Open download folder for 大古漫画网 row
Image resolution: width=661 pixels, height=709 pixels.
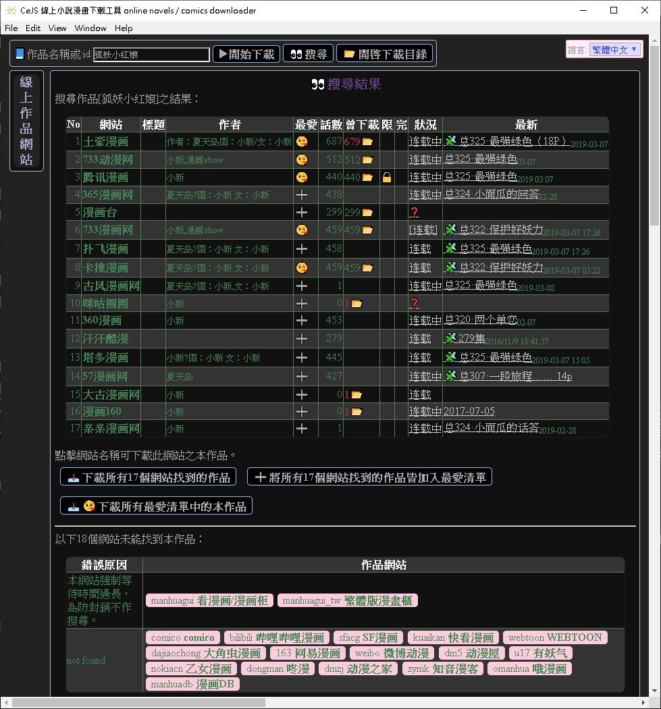356,395
